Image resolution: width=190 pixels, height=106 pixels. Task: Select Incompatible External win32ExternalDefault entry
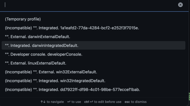93,72
